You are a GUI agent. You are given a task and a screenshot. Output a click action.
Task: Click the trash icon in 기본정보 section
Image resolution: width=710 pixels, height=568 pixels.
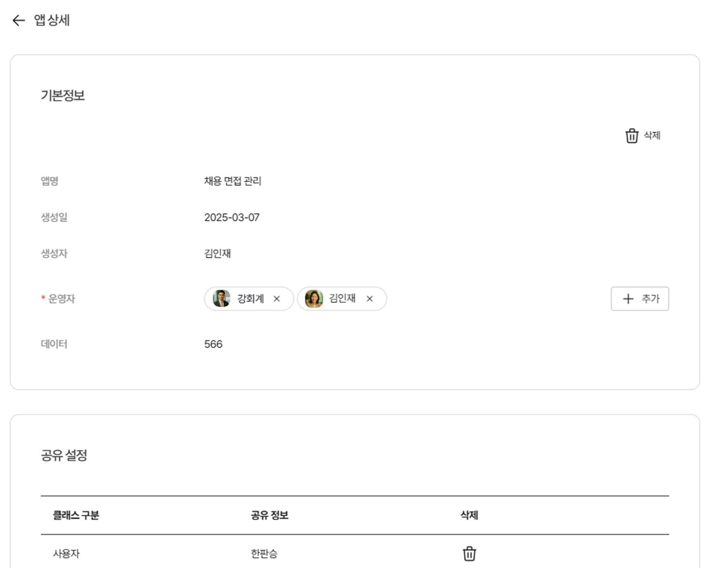pos(632,136)
